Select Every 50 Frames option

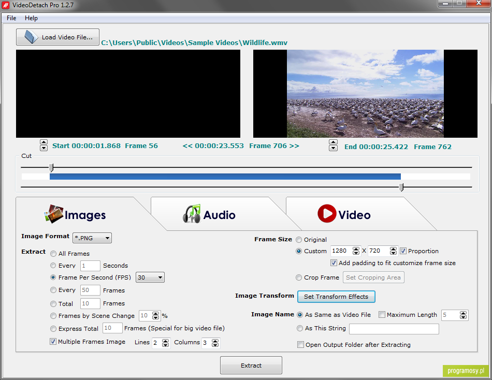(x=53, y=290)
